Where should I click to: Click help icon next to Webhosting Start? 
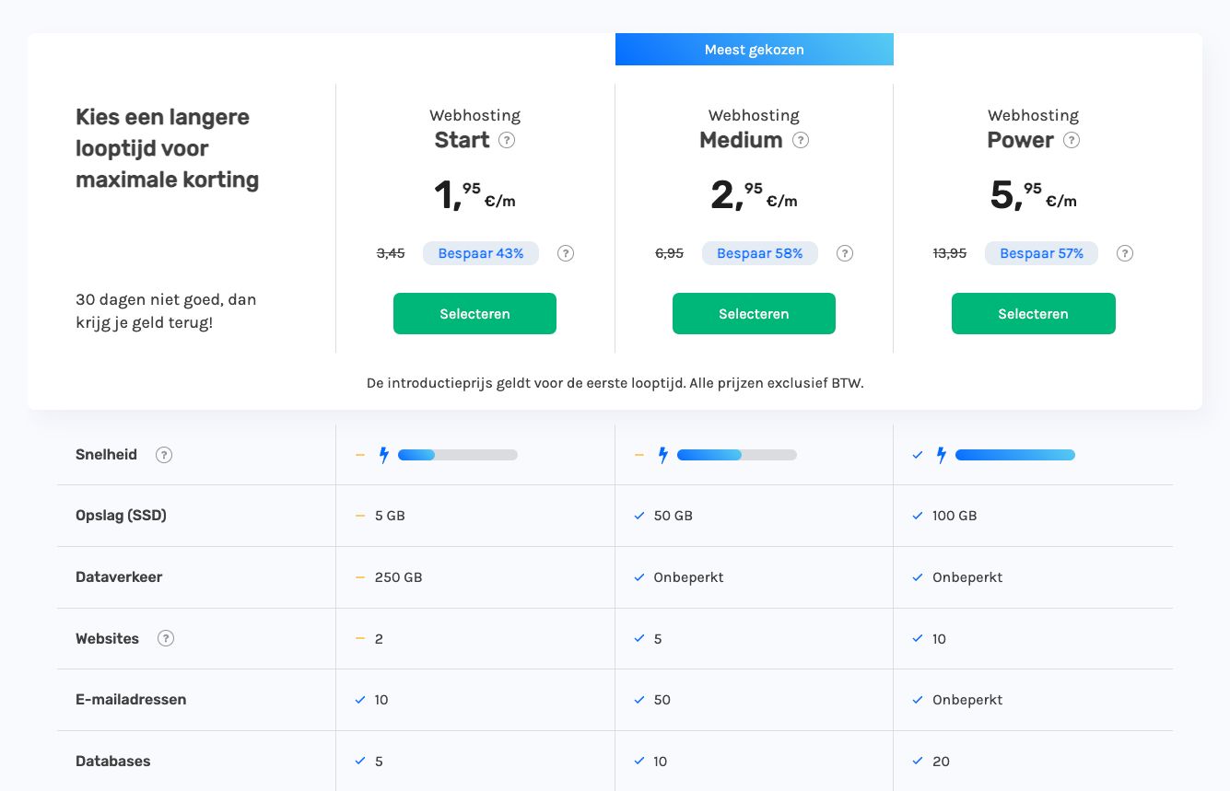point(507,140)
